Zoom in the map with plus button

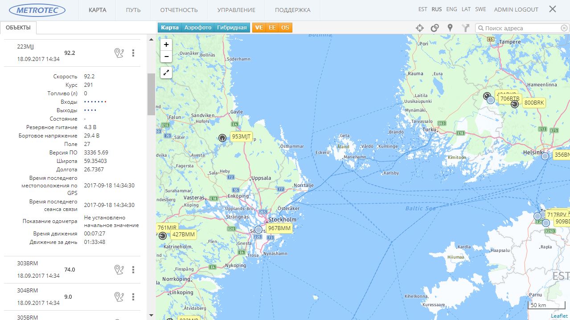(x=166, y=45)
